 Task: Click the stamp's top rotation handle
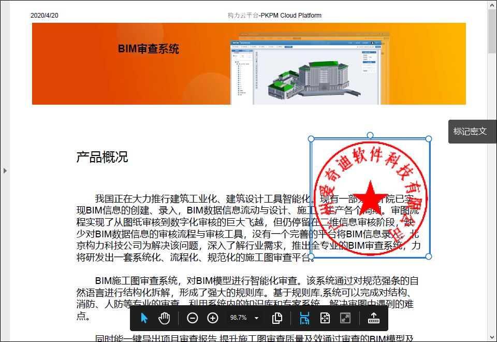tap(370, 135)
